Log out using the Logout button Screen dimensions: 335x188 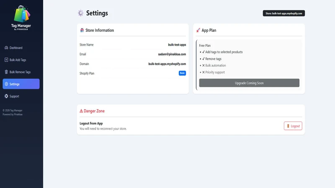(x=293, y=126)
